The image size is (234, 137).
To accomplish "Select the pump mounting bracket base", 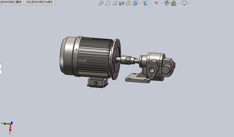I will coord(138,79).
